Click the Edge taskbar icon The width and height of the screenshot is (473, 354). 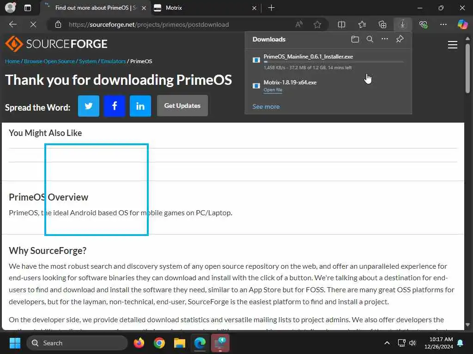[200, 343]
